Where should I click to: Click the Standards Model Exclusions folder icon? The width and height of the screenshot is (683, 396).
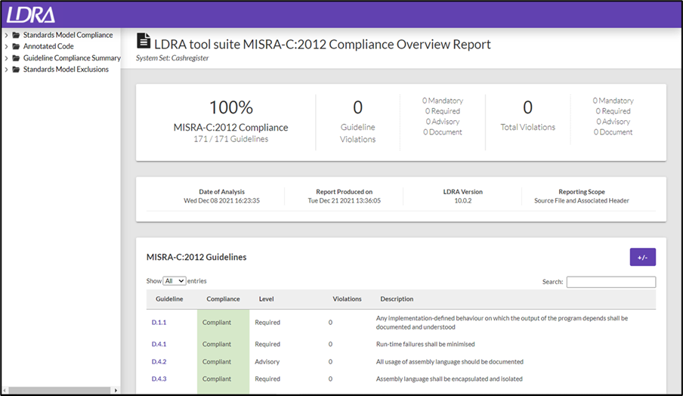coord(16,70)
